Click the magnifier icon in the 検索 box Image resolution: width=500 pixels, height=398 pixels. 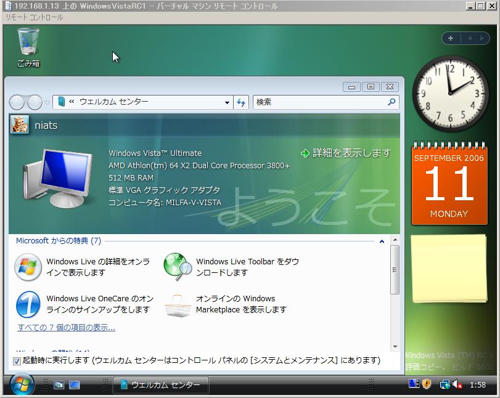pos(391,102)
